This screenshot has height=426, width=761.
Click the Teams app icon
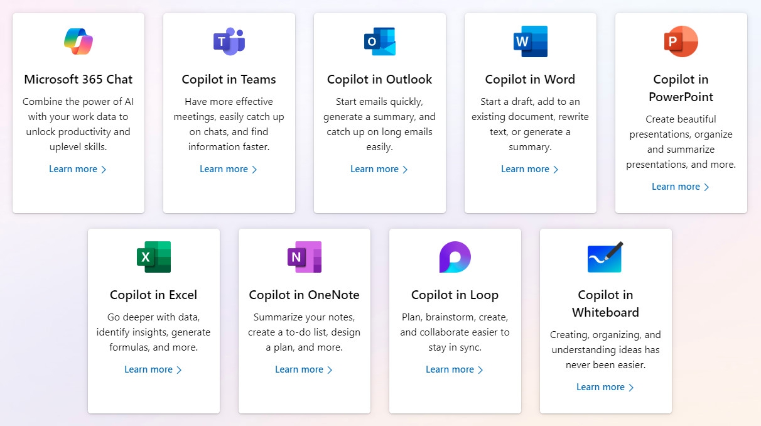click(x=229, y=41)
